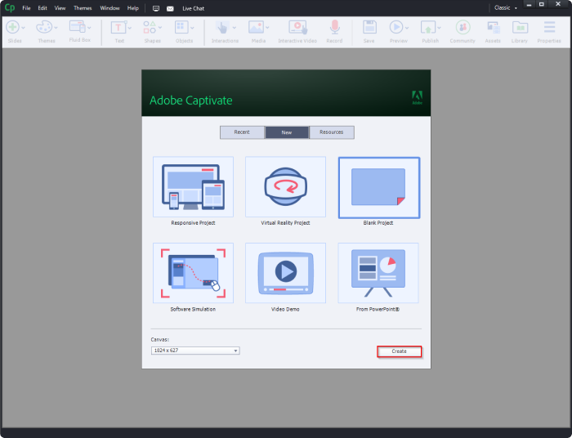Open the Media toolbar icon
Viewport: 572px width, 438px height.
tap(256, 27)
